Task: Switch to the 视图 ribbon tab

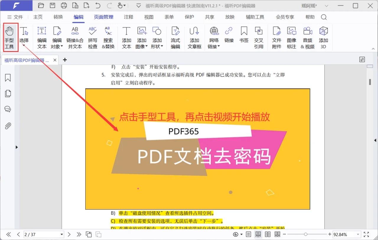Action: 149,17
